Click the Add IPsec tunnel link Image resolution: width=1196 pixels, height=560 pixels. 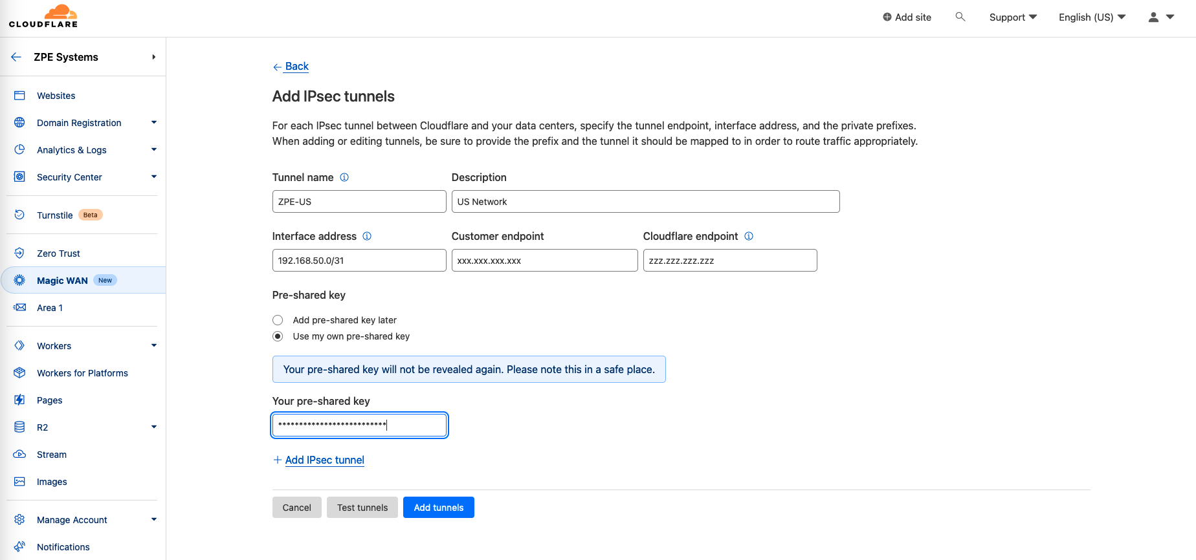pos(324,460)
